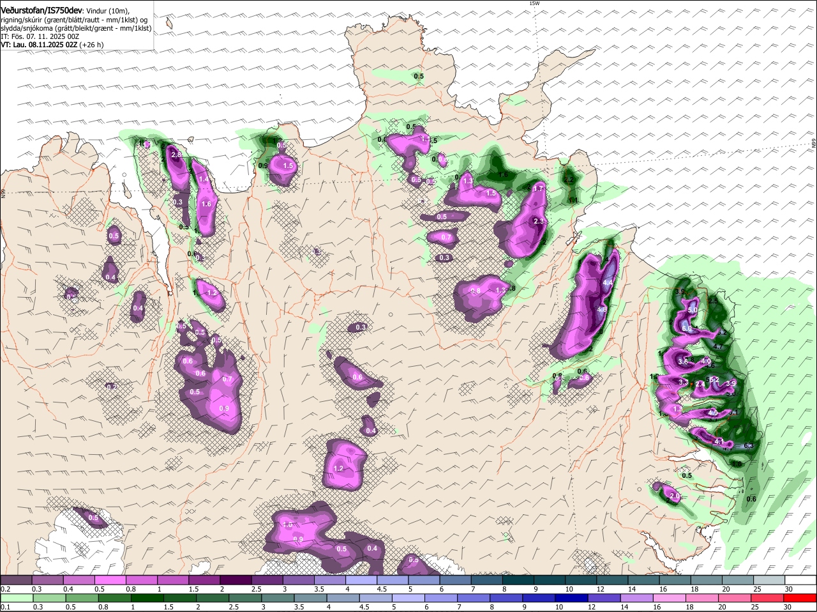Screen dimensions: 817x612
Task: Click the 2.0 value in the southeast
Action: [x=675, y=496]
